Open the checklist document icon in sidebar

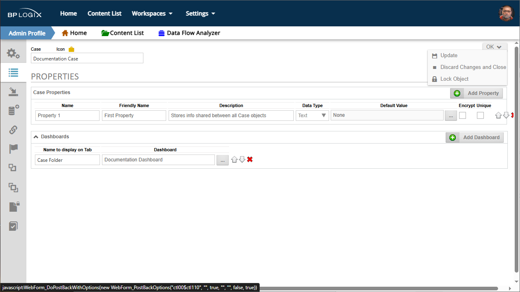point(13,226)
